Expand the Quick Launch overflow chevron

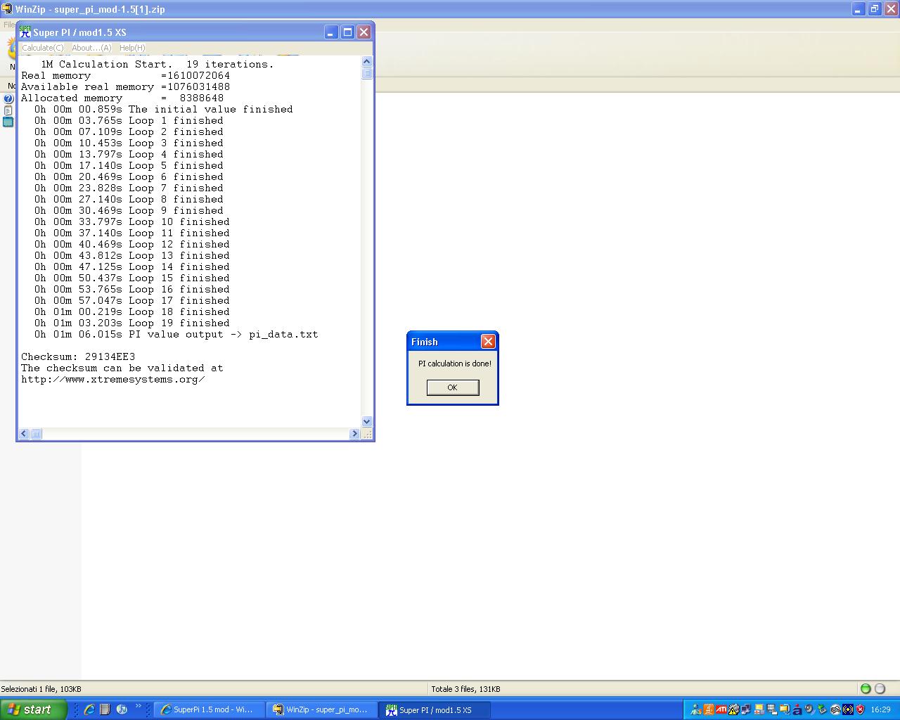pyautogui.click(x=138, y=707)
